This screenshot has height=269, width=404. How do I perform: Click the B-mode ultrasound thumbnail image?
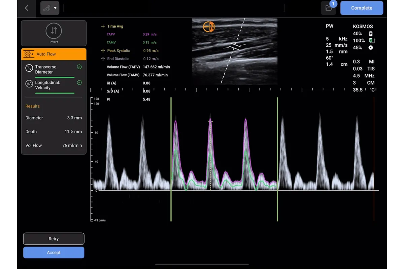click(235, 51)
